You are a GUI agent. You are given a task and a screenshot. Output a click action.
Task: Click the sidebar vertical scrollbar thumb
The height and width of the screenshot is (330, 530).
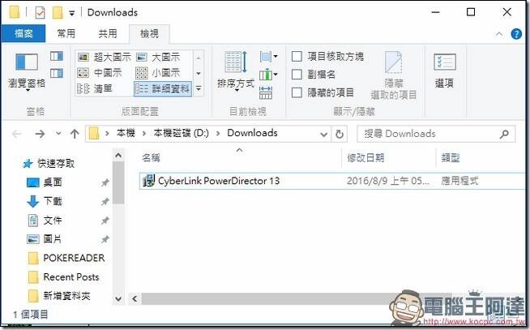(x=118, y=182)
